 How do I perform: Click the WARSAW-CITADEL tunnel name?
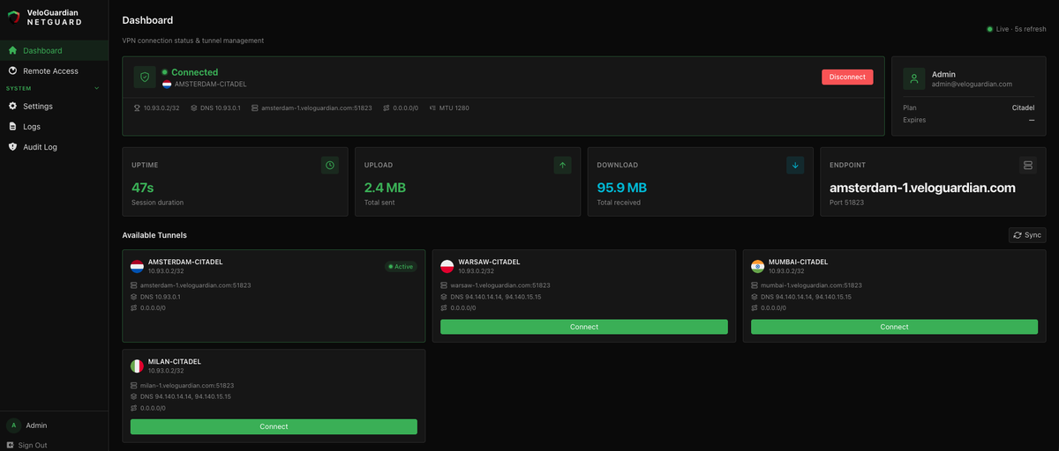point(489,262)
